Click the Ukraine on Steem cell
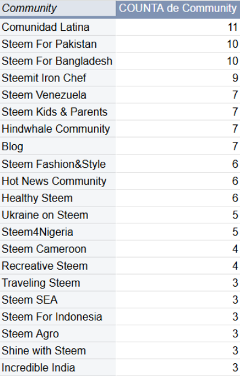The width and height of the screenshot is (240, 376). pyautogui.click(x=58, y=215)
